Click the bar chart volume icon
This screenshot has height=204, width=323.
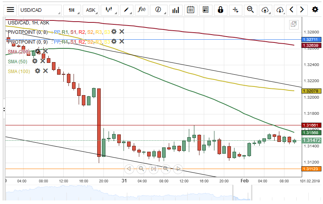[176, 10]
